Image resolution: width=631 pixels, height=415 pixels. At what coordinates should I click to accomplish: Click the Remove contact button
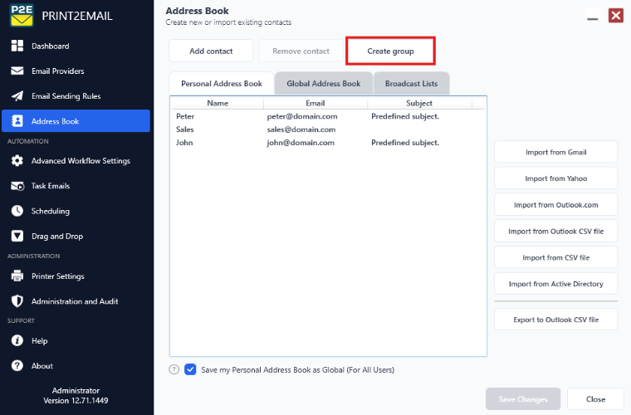coord(301,51)
